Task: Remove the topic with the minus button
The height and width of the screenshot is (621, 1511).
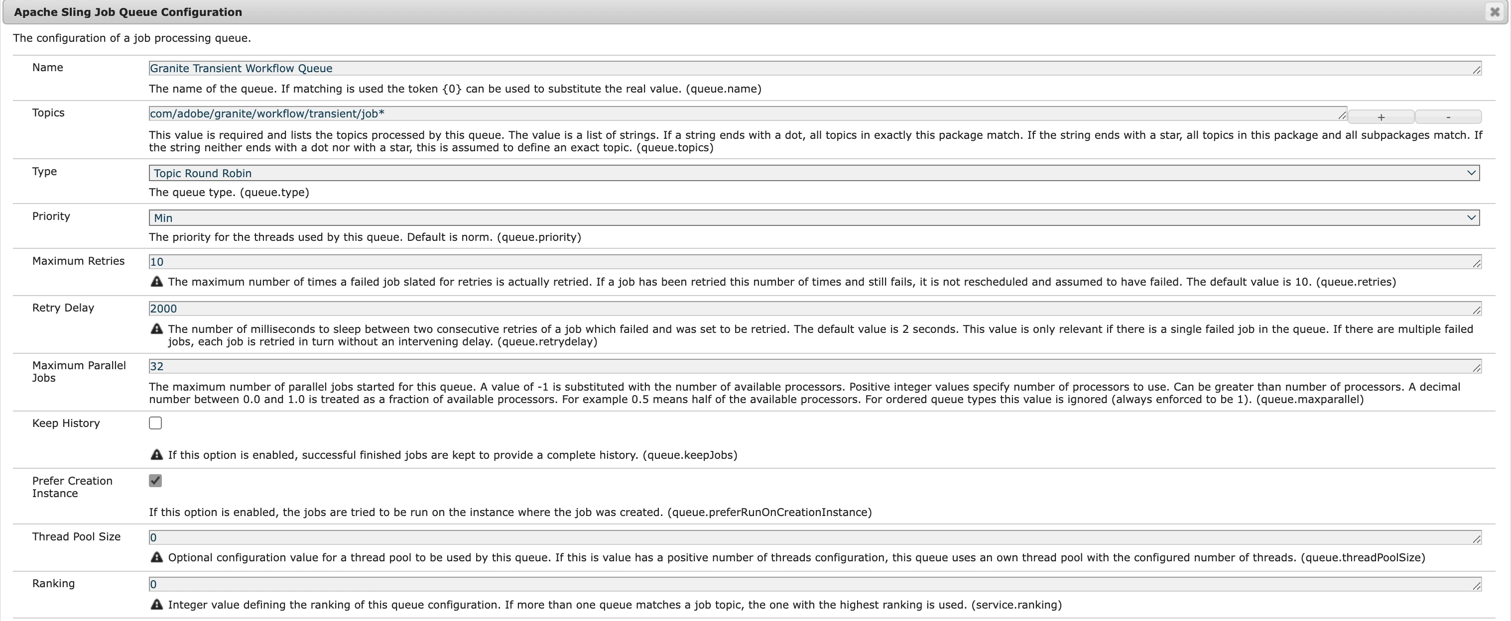Action: 1448,117
